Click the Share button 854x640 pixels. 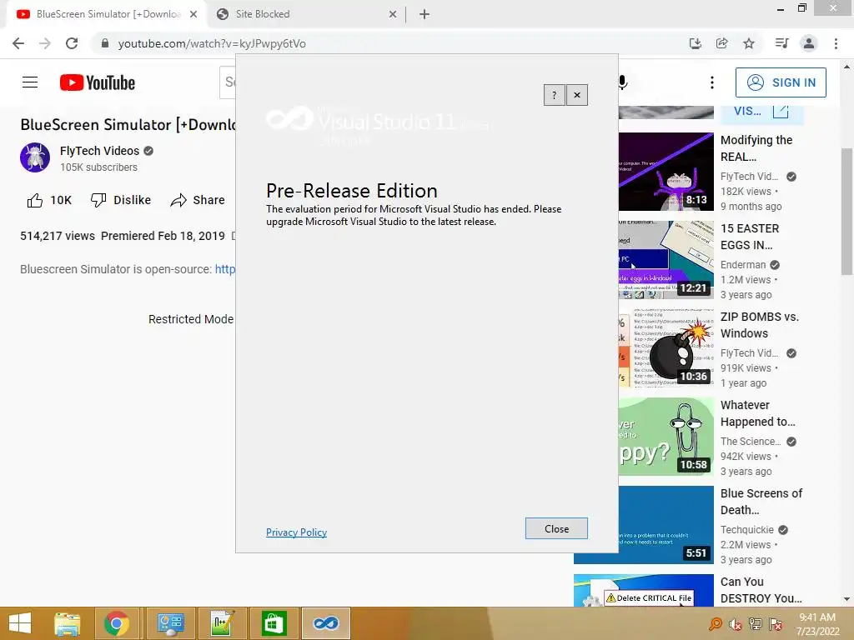pos(198,200)
